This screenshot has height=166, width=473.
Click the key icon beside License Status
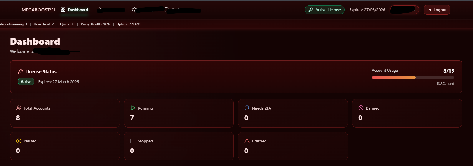point(20,71)
